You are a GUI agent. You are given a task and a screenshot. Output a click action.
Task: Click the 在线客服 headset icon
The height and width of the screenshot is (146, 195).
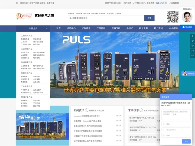170,3
